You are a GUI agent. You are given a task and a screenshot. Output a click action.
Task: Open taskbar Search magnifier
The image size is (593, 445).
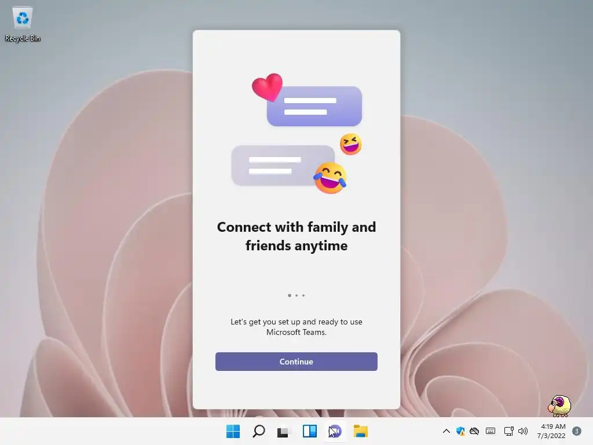259,431
